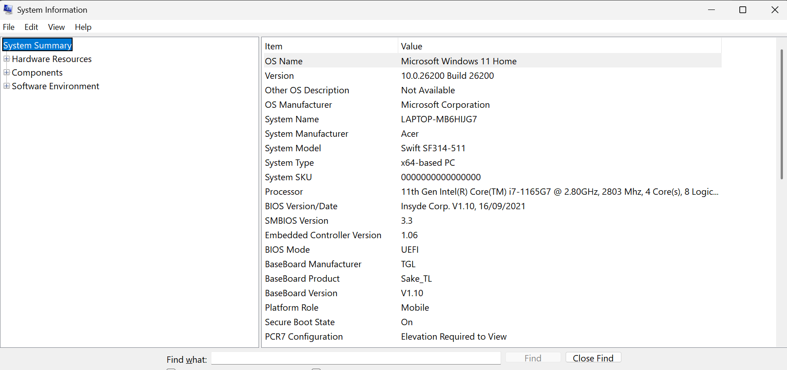Select the Components tree label
The height and width of the screenshot is (370, 787).
[x=37, y=73]
